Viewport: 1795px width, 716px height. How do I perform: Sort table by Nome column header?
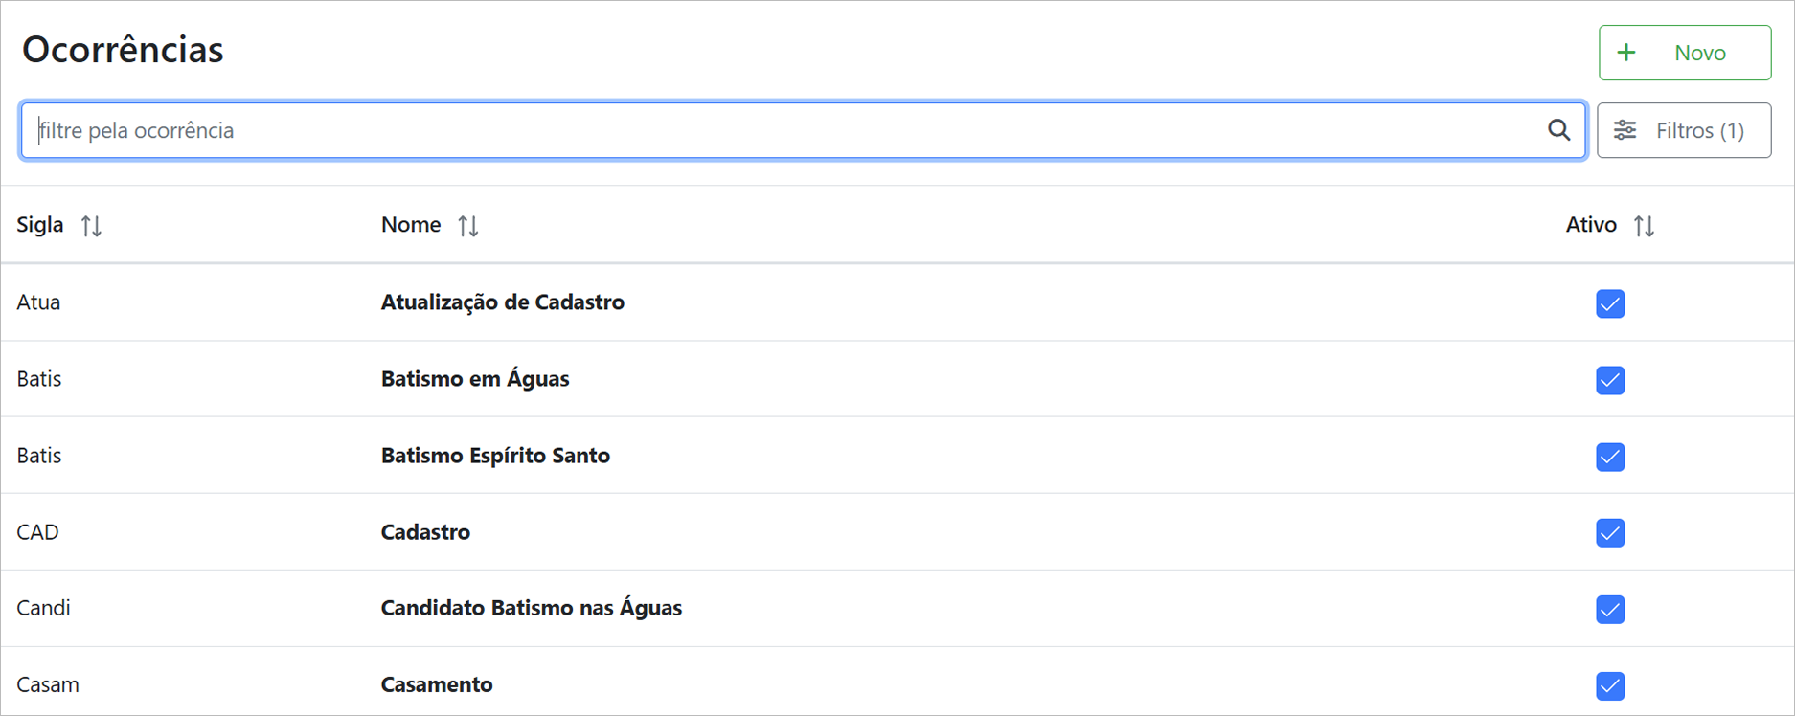pyautogui.click(x=411, y=225)
